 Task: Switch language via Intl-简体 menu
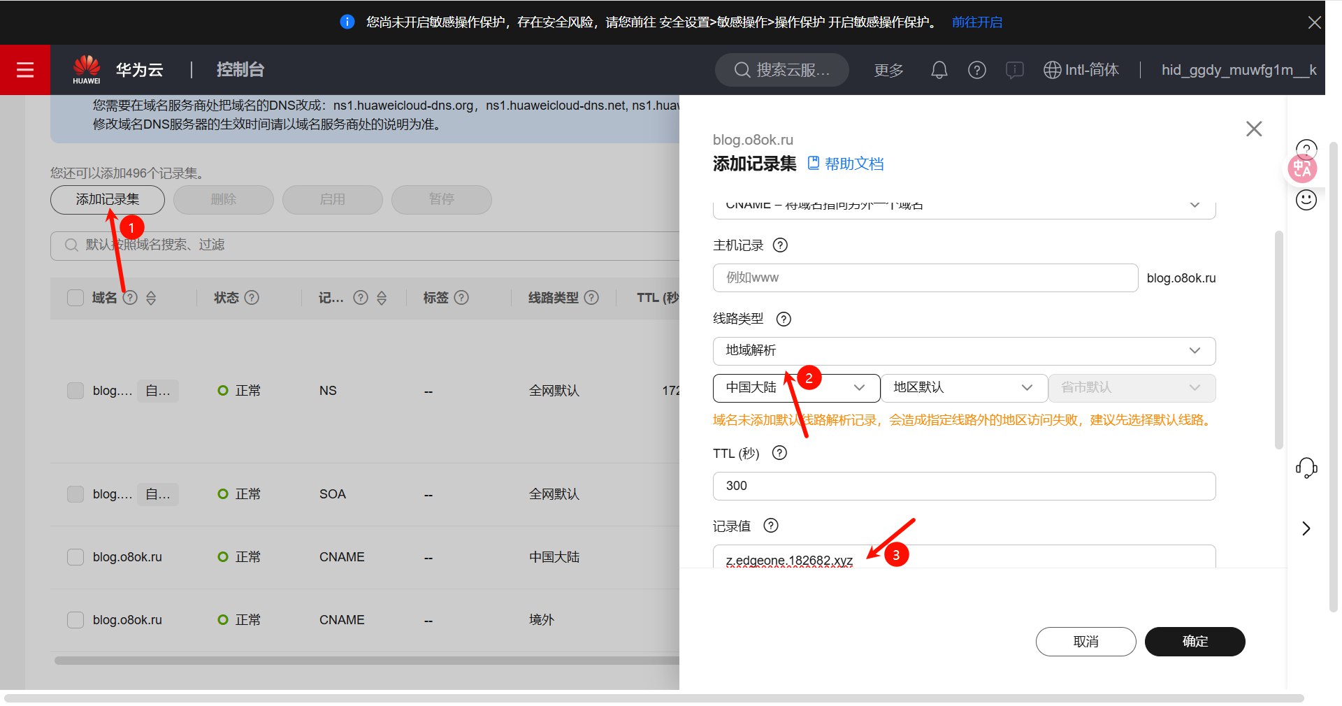[1081, 70]
